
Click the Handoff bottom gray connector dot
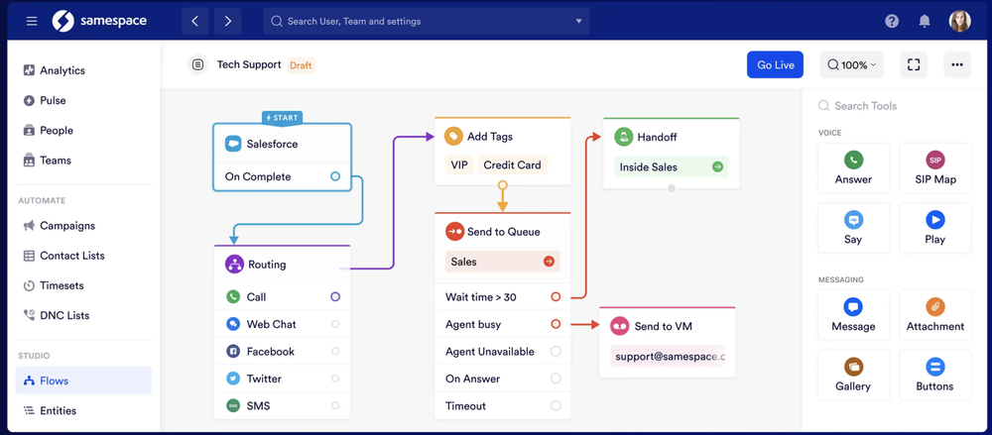pos(672,188)
